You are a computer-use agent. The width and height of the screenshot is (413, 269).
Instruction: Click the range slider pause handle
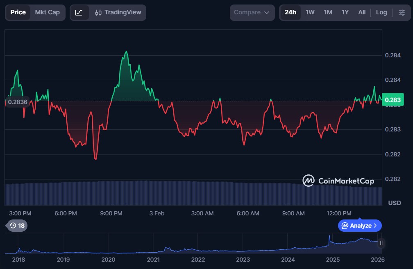381,243
